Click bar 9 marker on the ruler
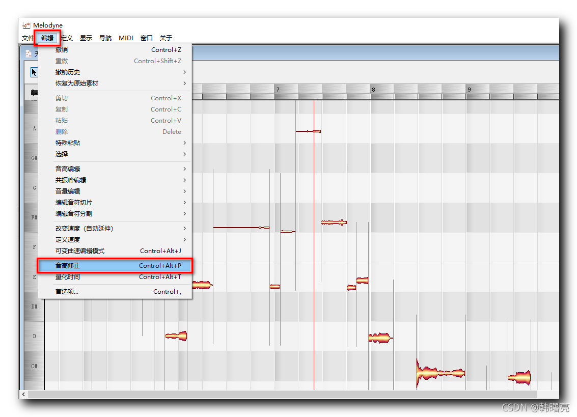 (x=469, y=90)
